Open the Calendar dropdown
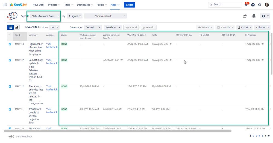This screenshot has height=143, width=273. [225, 27]
